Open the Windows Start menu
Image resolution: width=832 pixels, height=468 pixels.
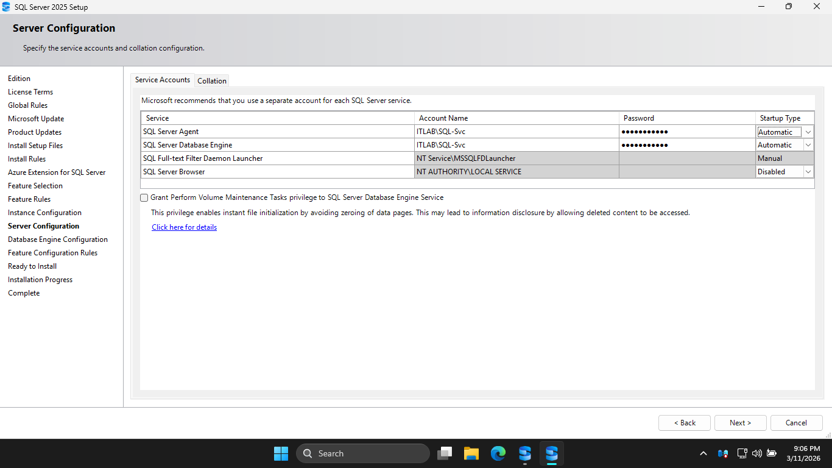pos(281,453)
